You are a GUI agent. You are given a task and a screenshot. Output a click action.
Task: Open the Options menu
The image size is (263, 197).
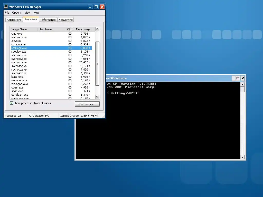tap(17, 13)
